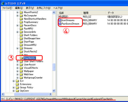
Task: Expand the Group Policy key
Action: click(14, 88)
